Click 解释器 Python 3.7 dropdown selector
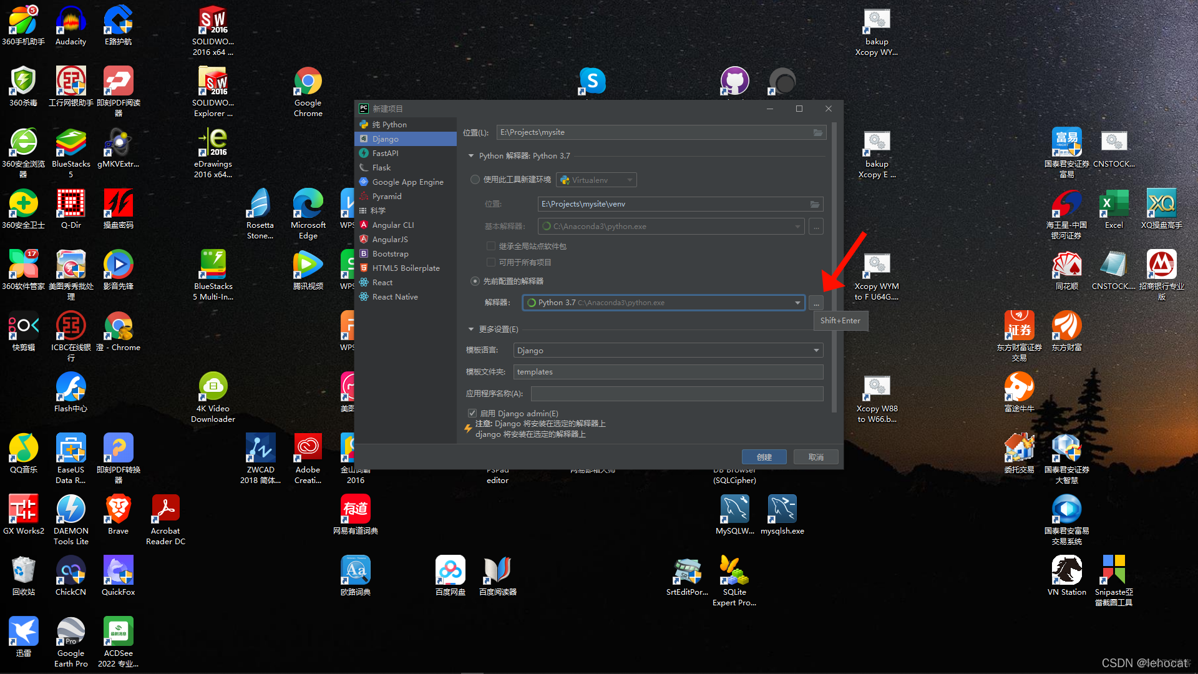 tap(658, 302)
